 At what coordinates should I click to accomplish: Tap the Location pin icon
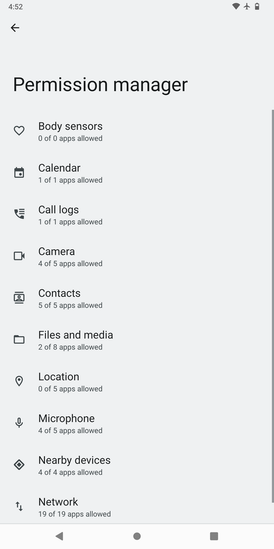[19, 381]
